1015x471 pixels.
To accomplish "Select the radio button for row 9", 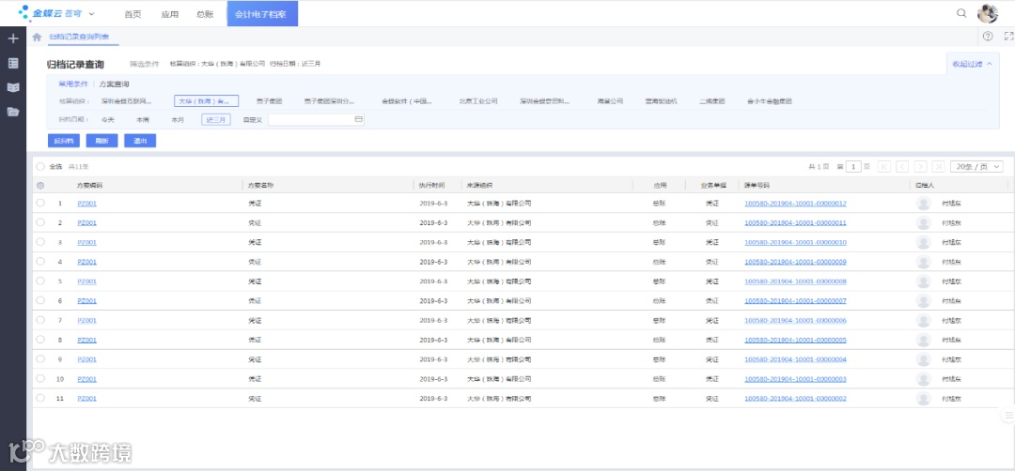I will tap(40, 358).
